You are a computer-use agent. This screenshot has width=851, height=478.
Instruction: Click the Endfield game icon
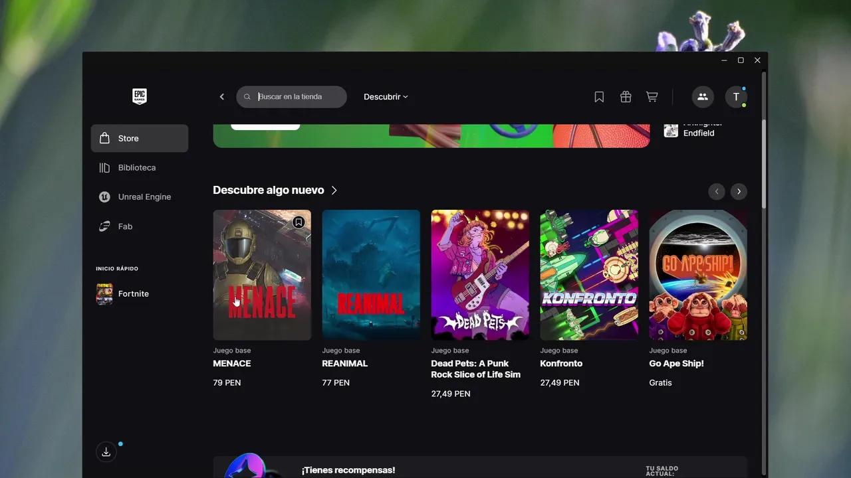coord(671,130)
